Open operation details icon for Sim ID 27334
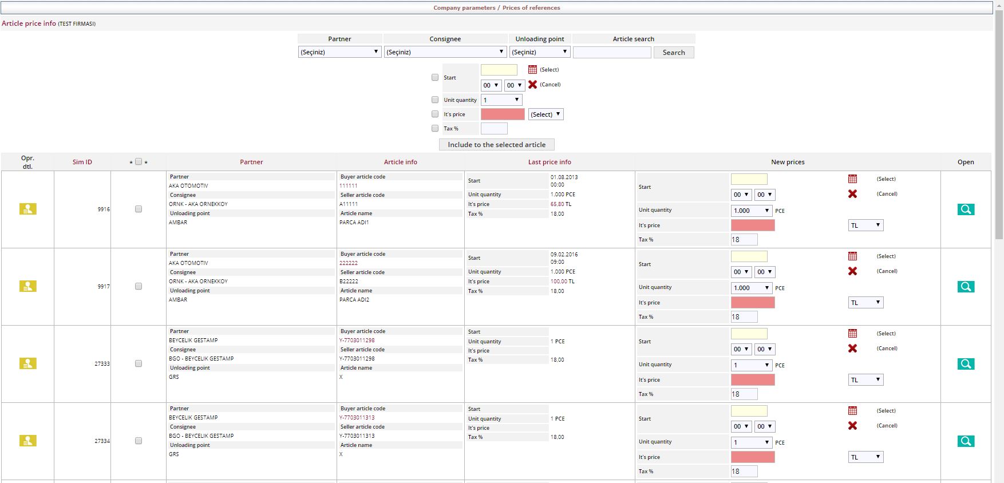The height and width of the screenshot is (483, 1004). (28, 441)
